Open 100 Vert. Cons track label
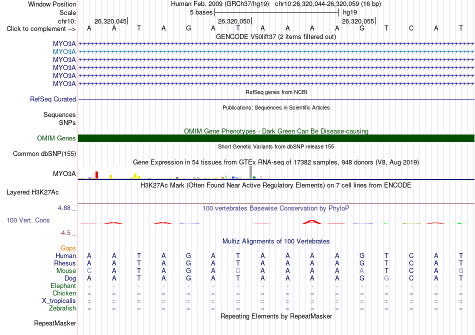The image size is (475, 335). click(28, 220)
